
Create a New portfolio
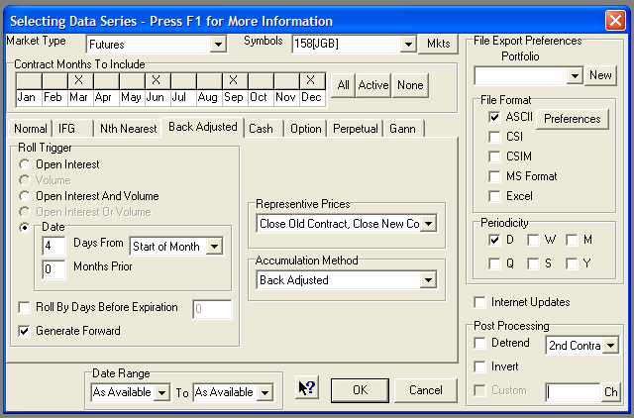point(600,75)
